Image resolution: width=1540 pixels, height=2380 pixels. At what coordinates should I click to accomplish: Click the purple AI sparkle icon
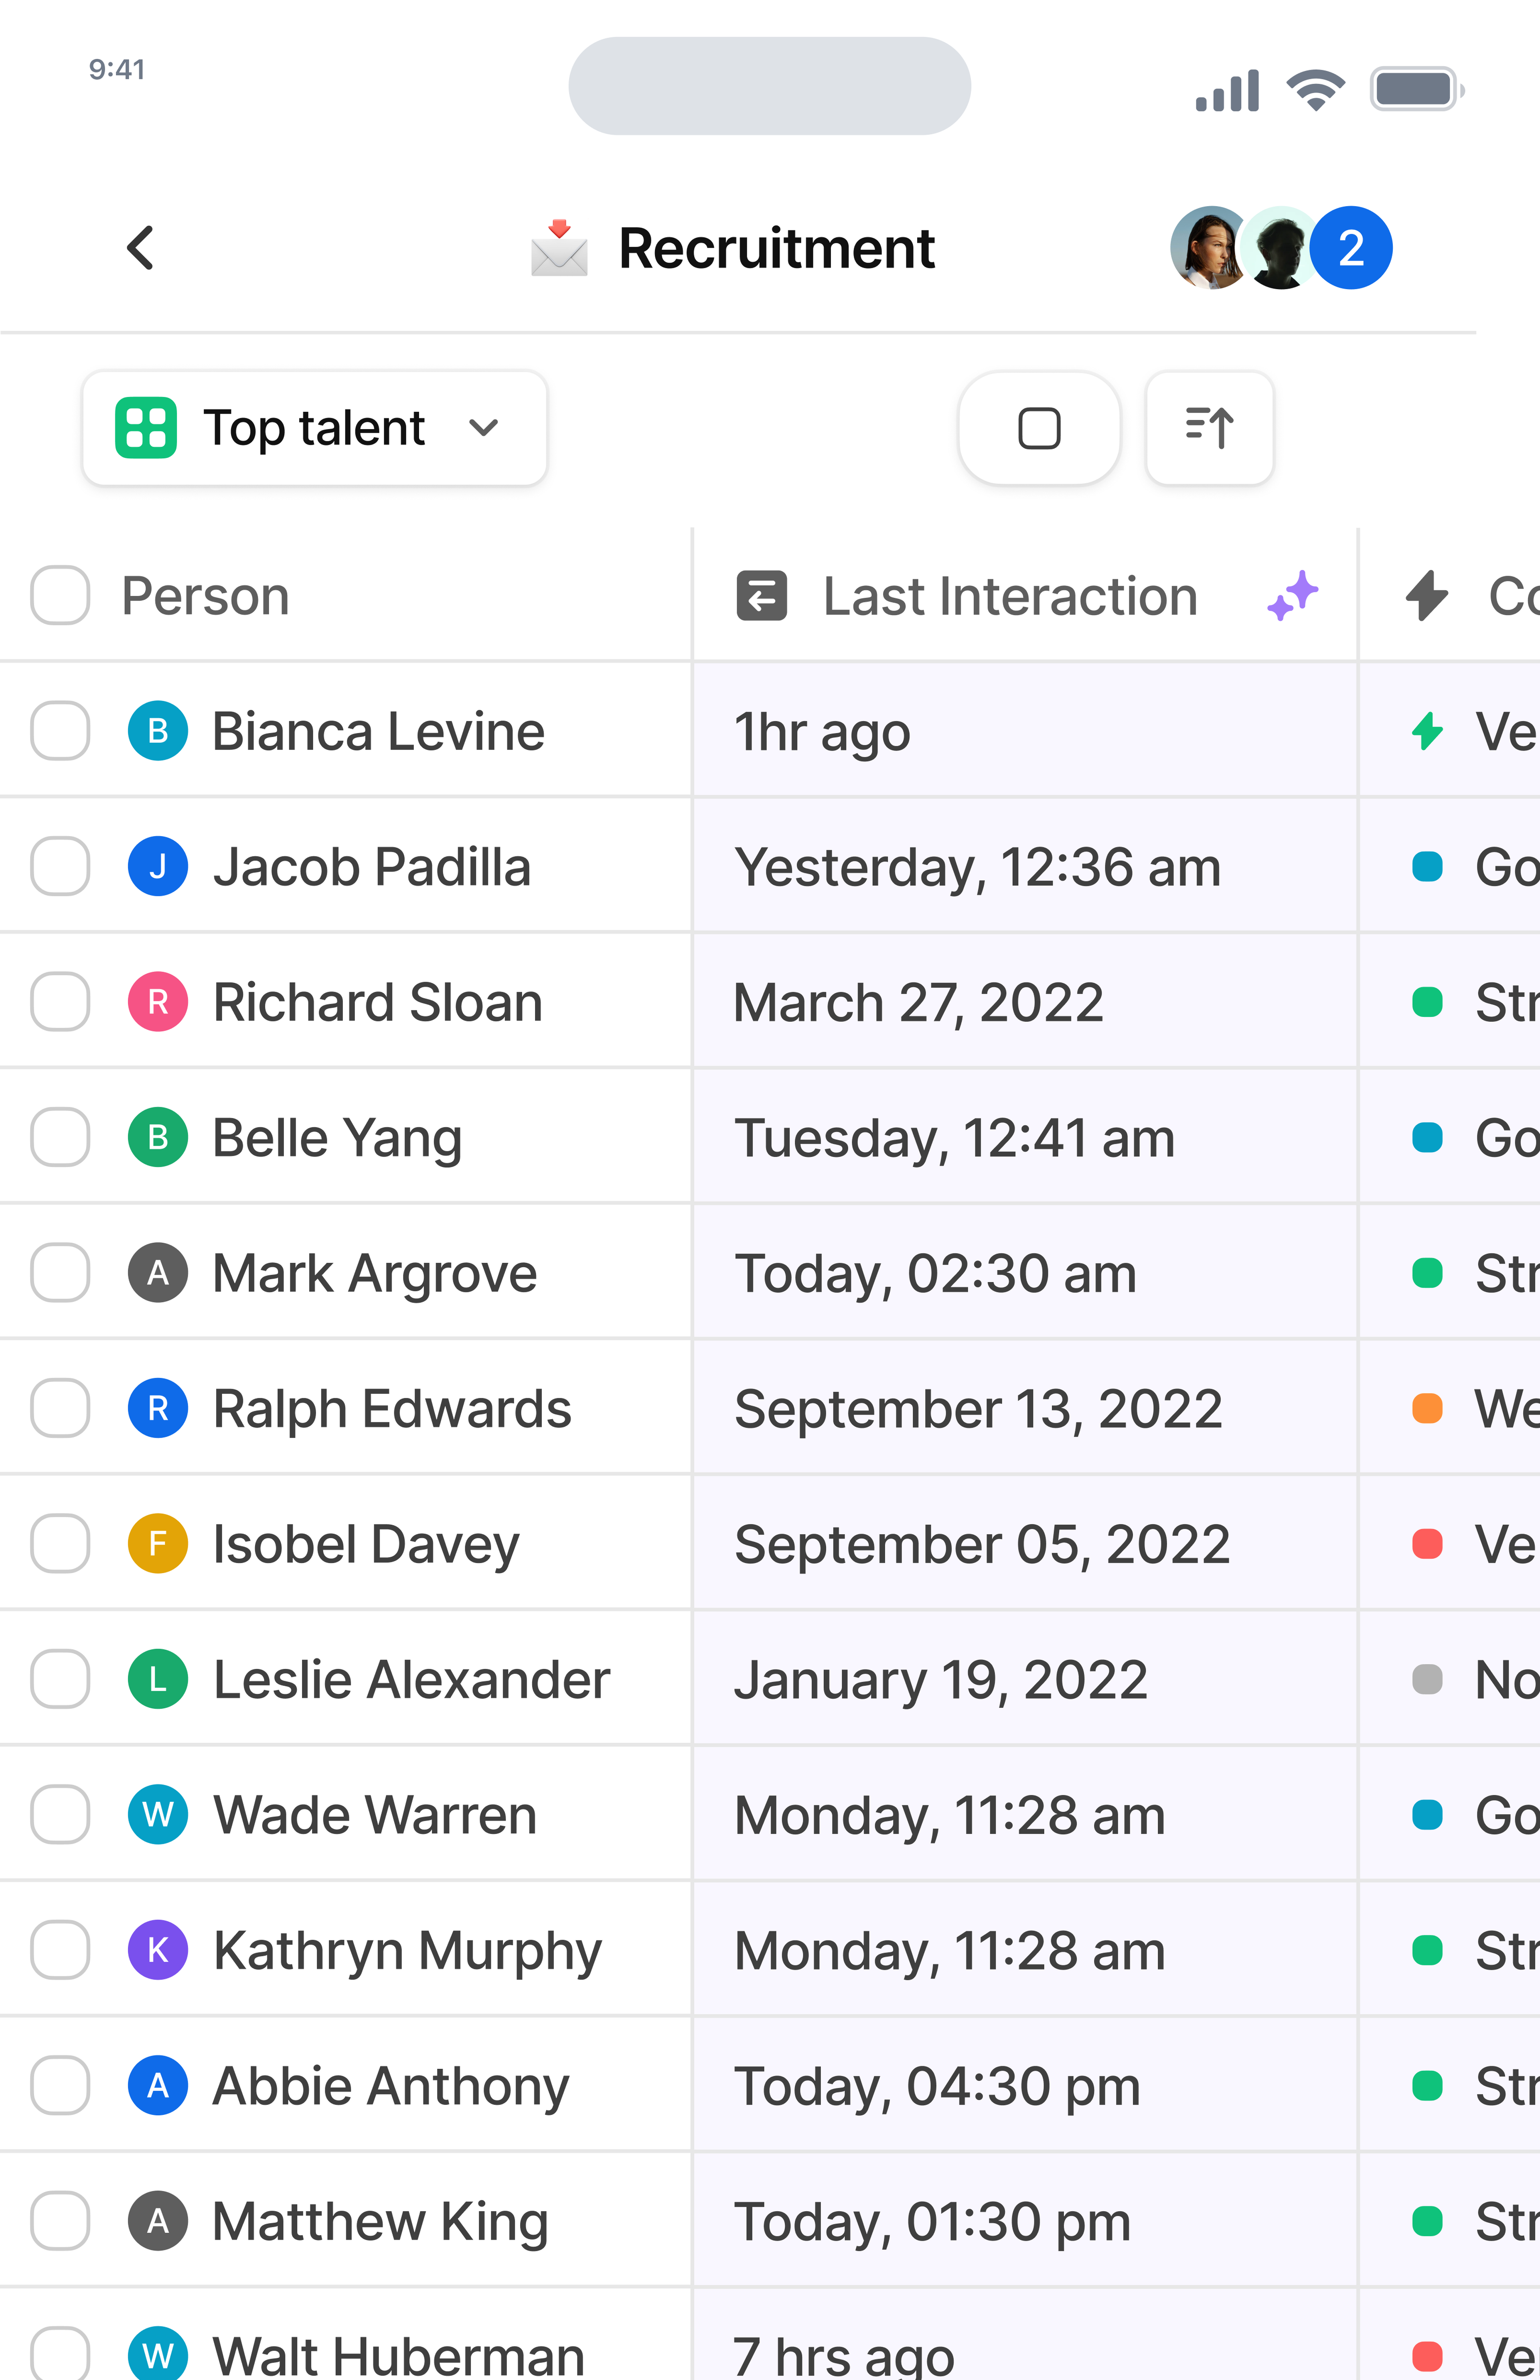[x=1292, y=596]
